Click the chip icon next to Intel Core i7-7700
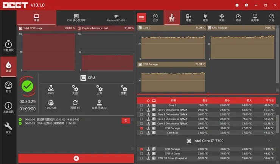The image size is (280, 164). [189, 141]
